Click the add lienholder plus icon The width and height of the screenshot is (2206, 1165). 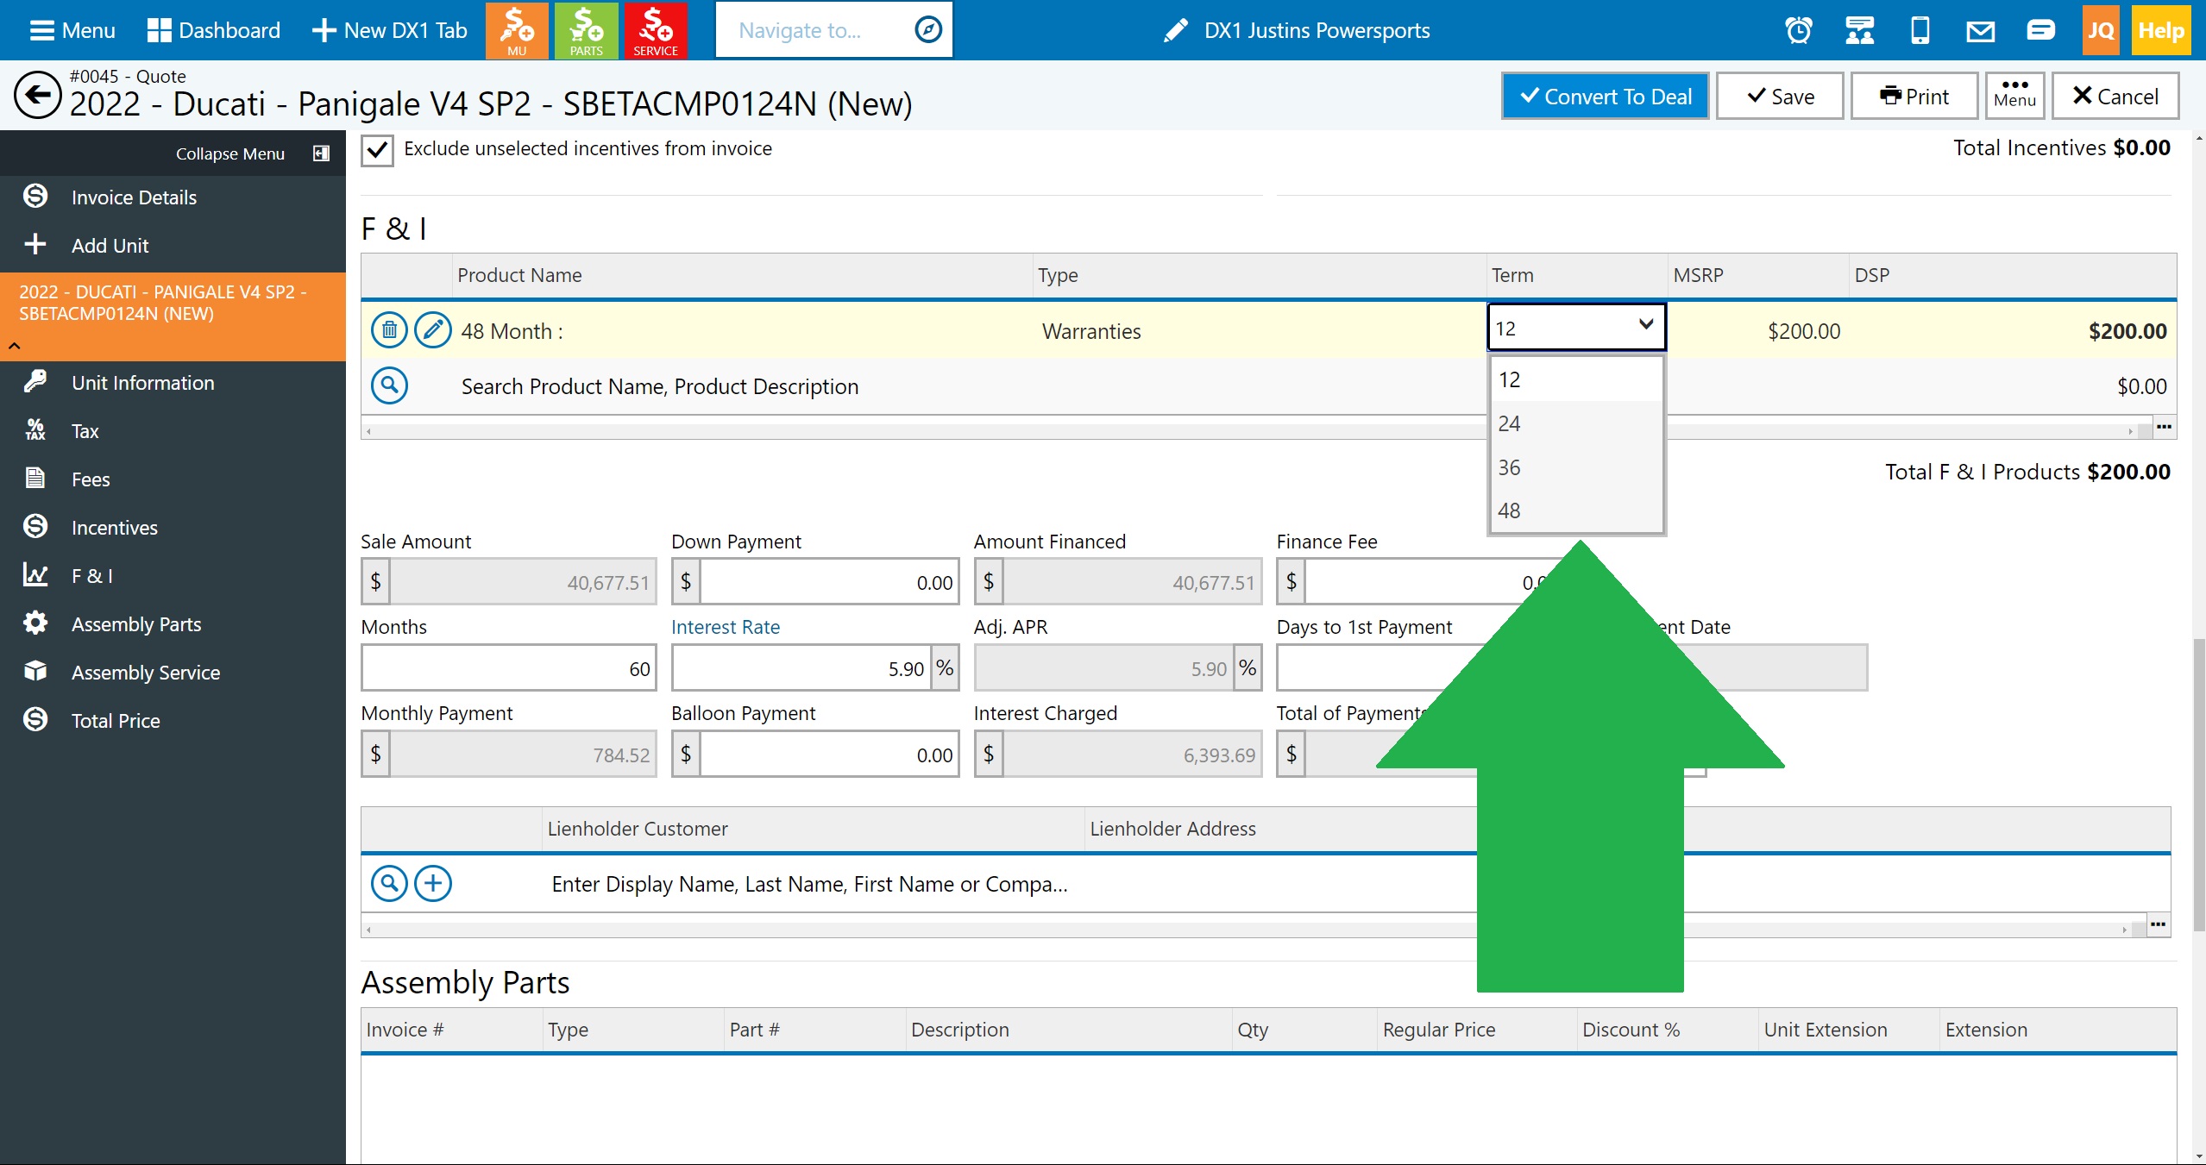point(432,883)
